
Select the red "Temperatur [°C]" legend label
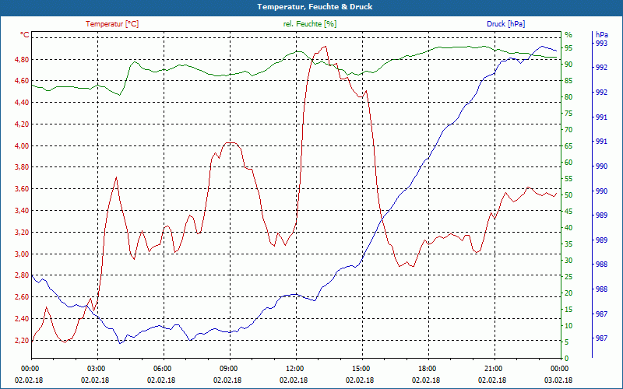[112, 24]
